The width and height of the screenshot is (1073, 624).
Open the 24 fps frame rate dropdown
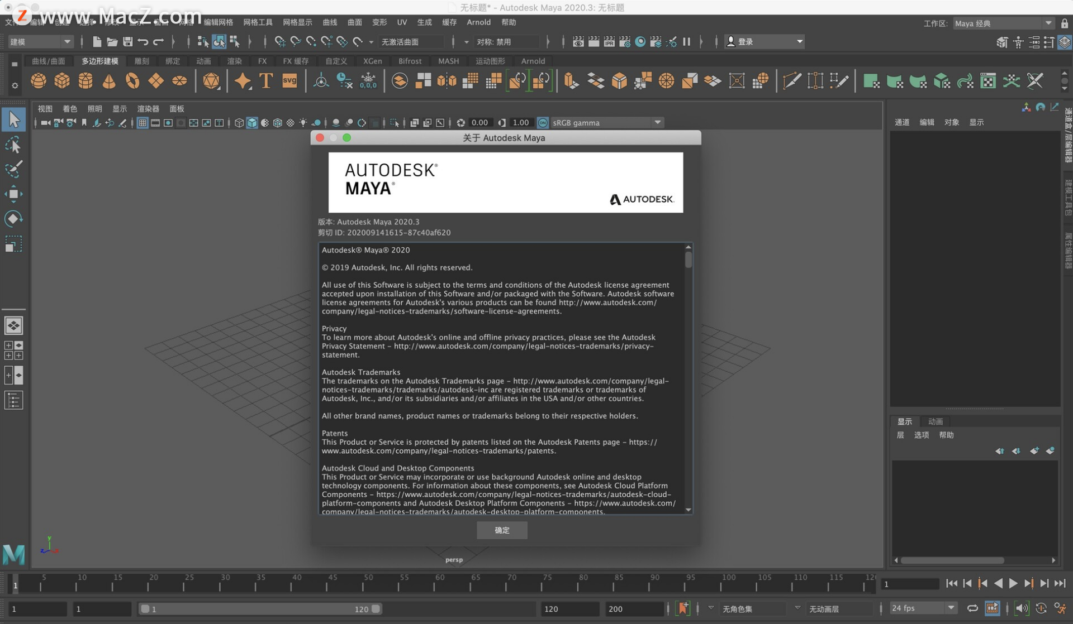(x=923, y=608)
